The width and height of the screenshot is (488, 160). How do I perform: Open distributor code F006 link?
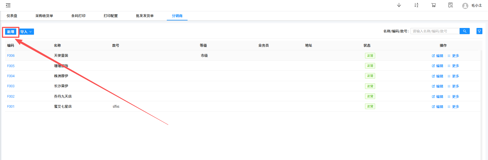coord(11,55)
